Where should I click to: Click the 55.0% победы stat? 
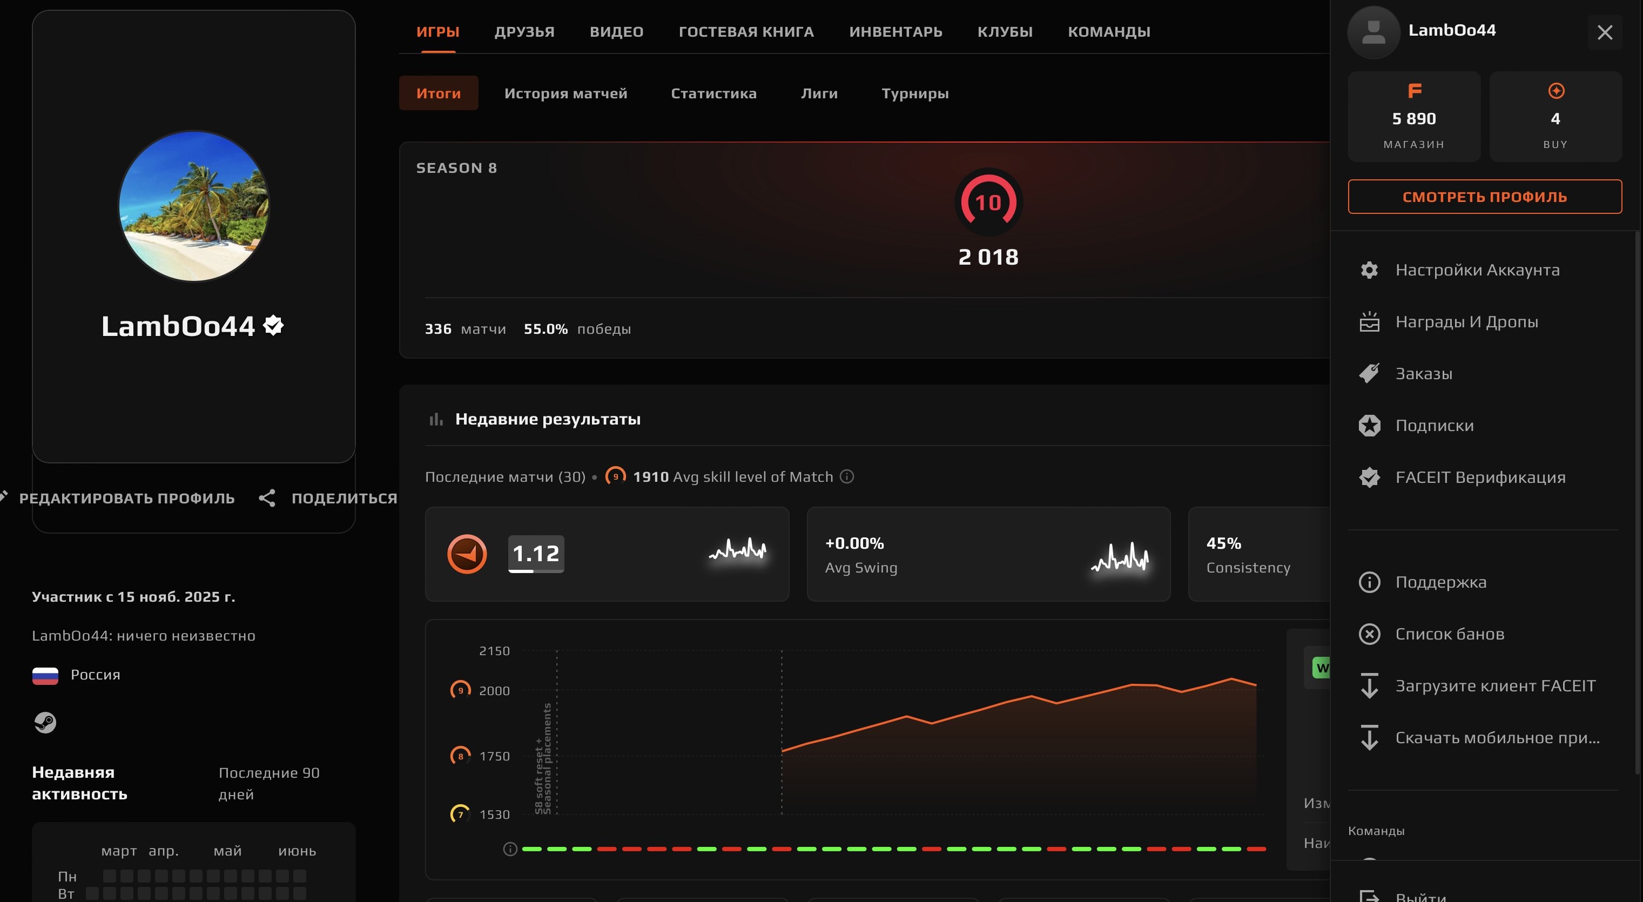pos(577,329)
